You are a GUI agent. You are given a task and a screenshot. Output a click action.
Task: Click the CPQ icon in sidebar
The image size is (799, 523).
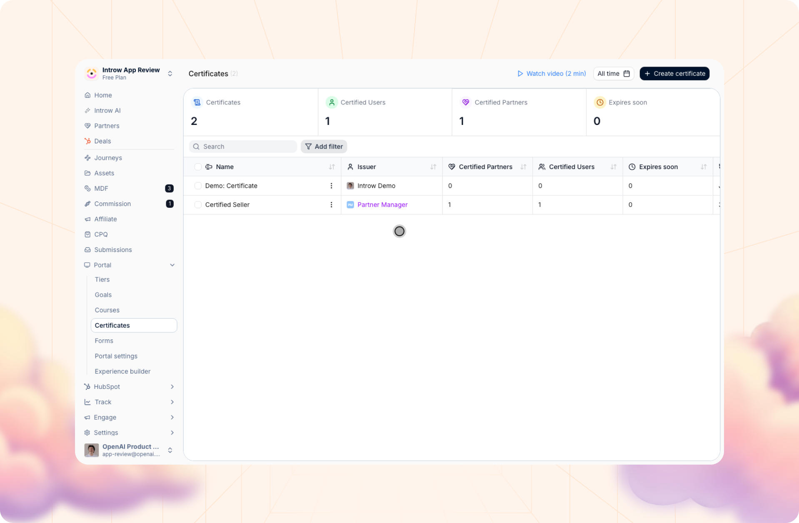[87, 234]
